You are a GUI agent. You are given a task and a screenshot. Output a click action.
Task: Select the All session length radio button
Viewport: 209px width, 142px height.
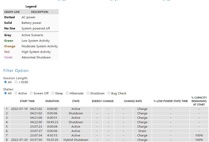pyautogui.click(x=5, y=82)
